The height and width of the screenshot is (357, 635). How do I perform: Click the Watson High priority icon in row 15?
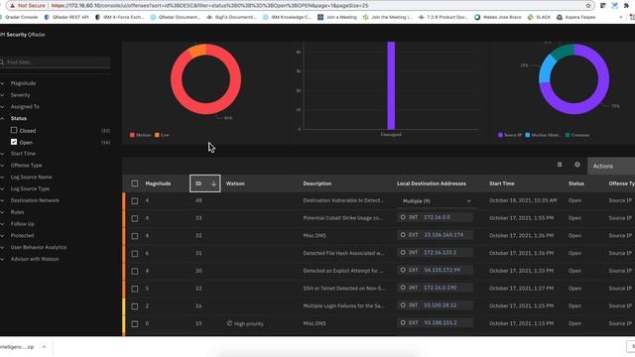(229, 323)
